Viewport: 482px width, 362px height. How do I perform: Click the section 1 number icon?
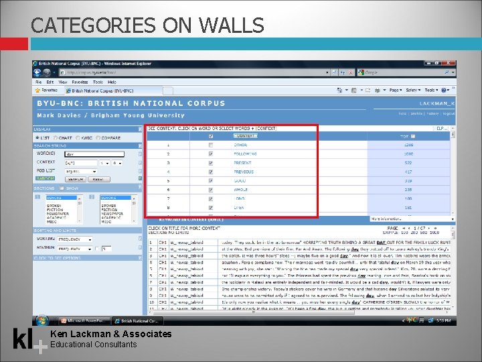pos(37,197)
